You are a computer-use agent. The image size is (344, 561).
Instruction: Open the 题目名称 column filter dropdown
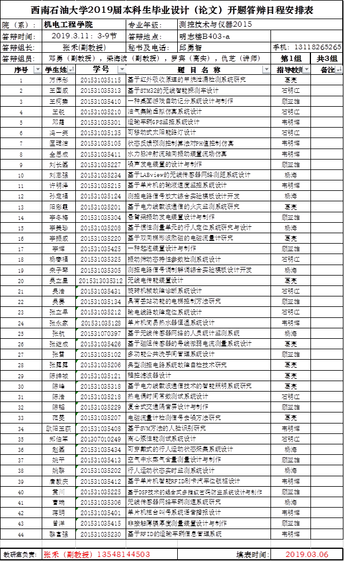pyautogui.click(x=266, y=70)
